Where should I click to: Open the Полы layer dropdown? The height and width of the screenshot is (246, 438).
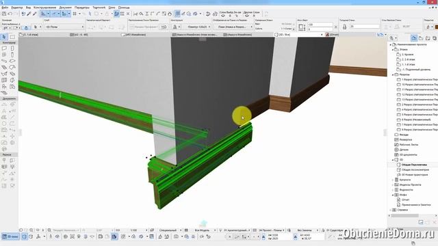coord(64,27)
